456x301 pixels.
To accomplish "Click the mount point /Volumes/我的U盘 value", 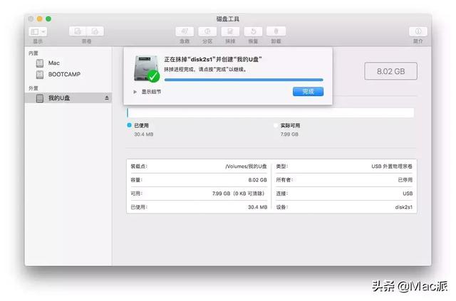I will pyautogui.click(x=246, y=167).
